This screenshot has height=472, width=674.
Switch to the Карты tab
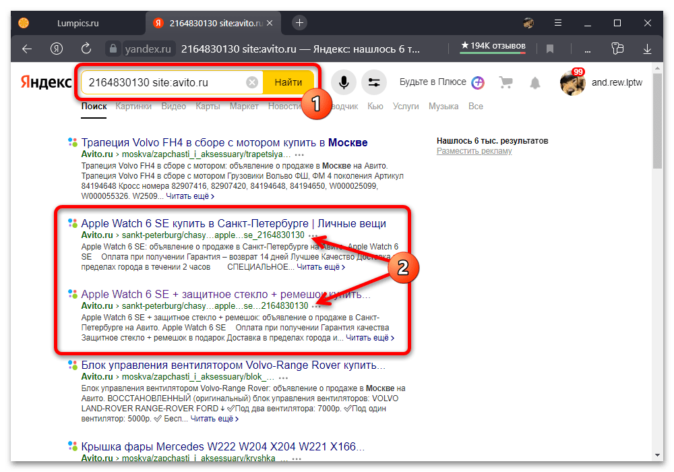click(x=208, y=106)
